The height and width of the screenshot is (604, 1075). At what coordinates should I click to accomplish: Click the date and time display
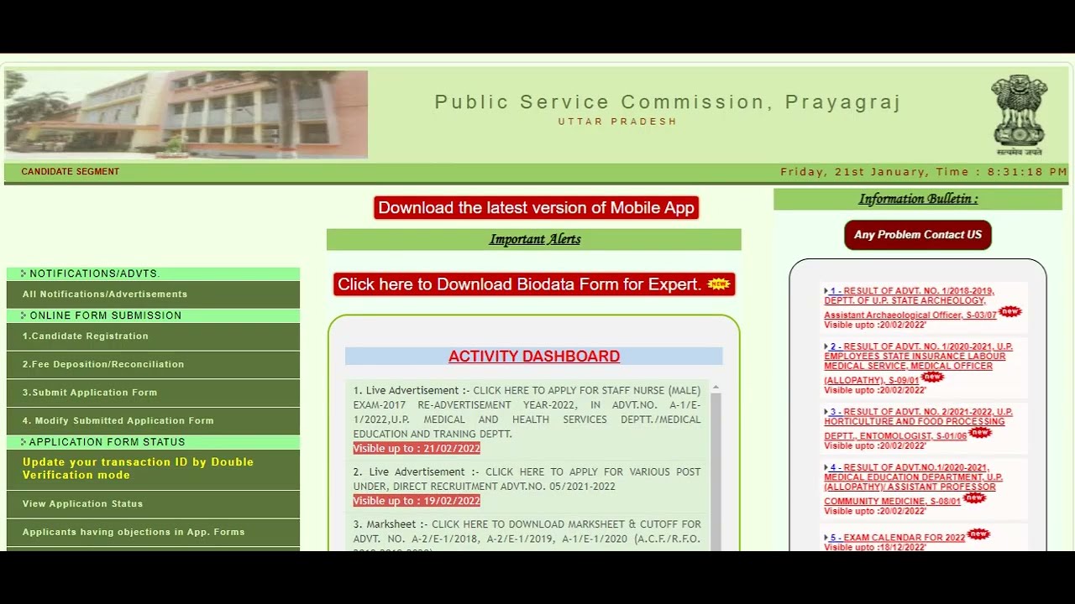pyautogui.click(x=924, y=172)
